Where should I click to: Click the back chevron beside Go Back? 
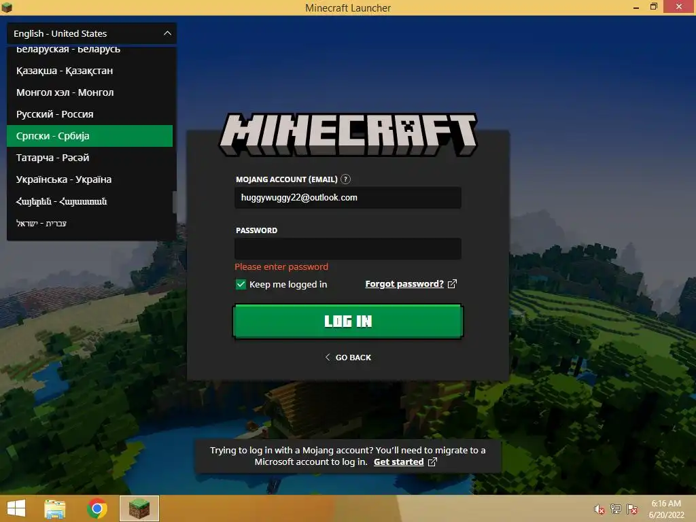point(328,358)
